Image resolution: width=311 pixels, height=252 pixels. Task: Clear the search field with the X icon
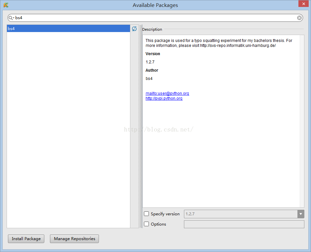299,18
